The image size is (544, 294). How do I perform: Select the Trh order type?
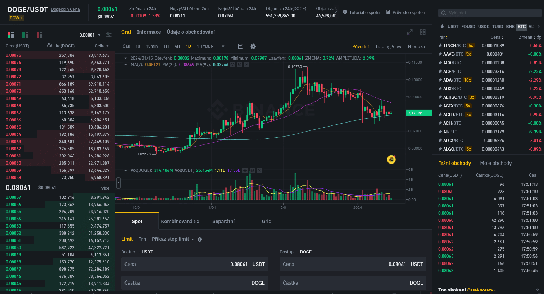[142, 239]
